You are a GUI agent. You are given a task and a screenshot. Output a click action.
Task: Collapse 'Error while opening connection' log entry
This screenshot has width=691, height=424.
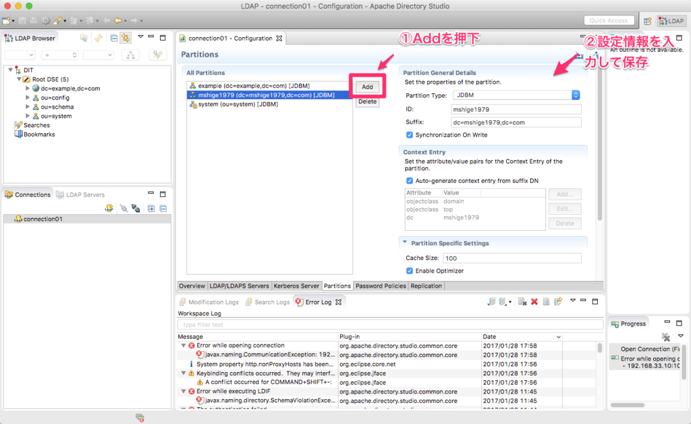184,346
